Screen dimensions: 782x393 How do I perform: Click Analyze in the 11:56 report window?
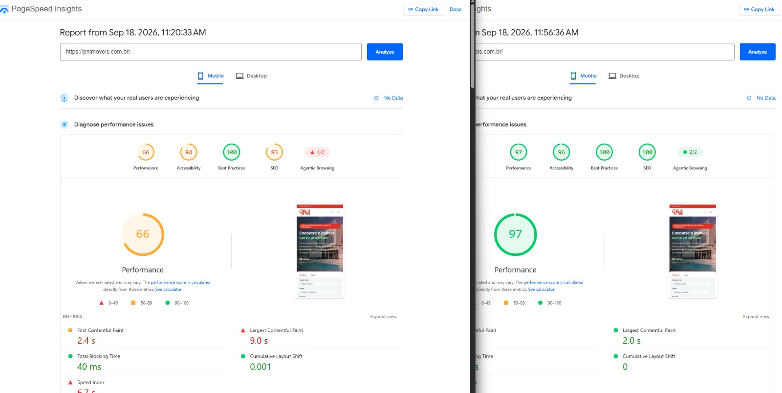[x=758, y=52]
